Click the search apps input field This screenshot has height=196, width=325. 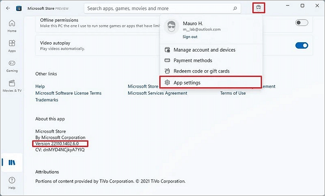tap(158, 8)
